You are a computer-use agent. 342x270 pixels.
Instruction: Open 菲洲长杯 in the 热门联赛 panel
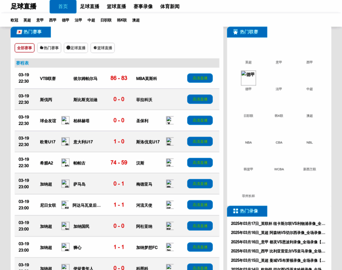(248, 196)
